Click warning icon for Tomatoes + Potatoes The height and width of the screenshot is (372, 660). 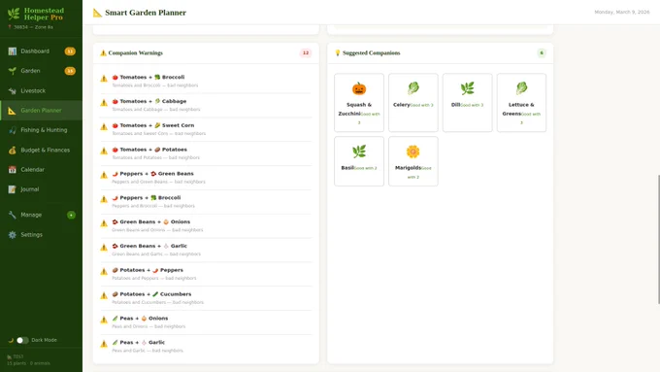pyautogui.click(x=104, y=151)
